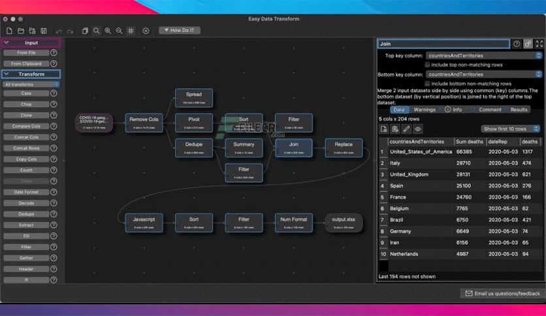Switch to the Warnings tab

(424, 110)
